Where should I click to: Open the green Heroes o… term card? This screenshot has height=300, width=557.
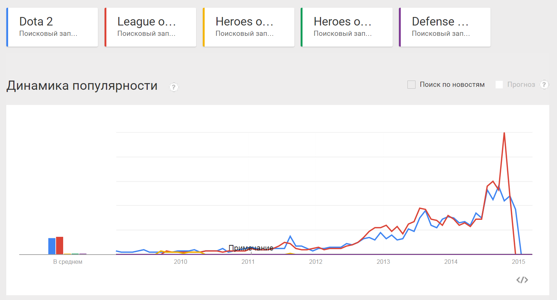pos(347,27)
